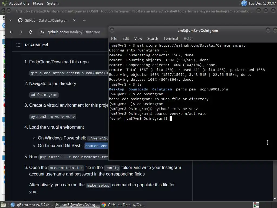Click the Downloads directory name in terminal
Screen dimensions: 277x208
138,89
